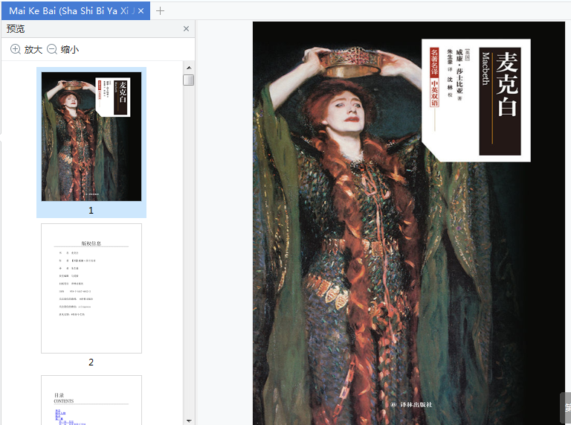Click the thumbnail scrollbar down arrow

(x=188, y=420)
